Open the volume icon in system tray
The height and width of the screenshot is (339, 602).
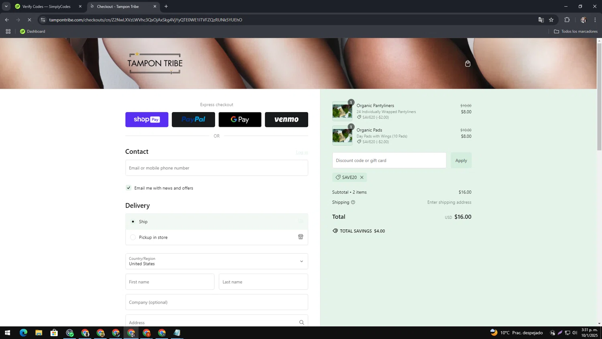point(575,333)
